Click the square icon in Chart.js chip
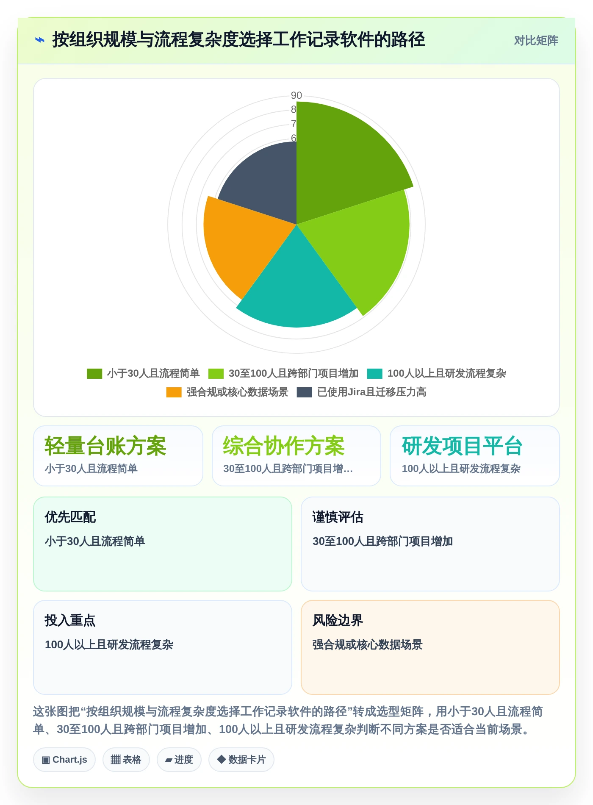Screen dimensions: 593x805 pyautogui.click(x=46, y=760)
